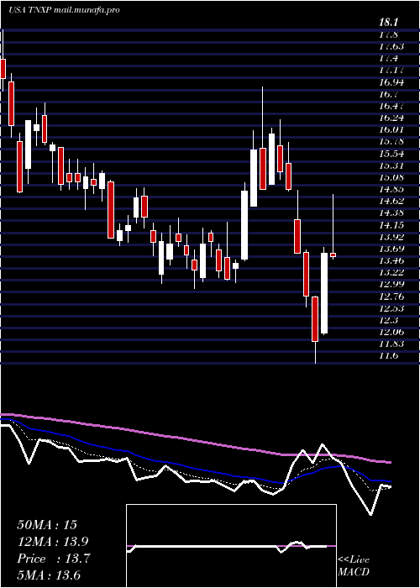420x588 pixels.
Task: Click the 12.53 price axis label
Action: coord(391,308)
